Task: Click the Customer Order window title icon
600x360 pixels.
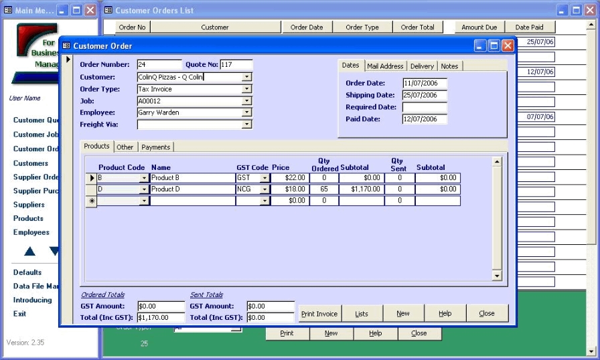Action: 66,46
